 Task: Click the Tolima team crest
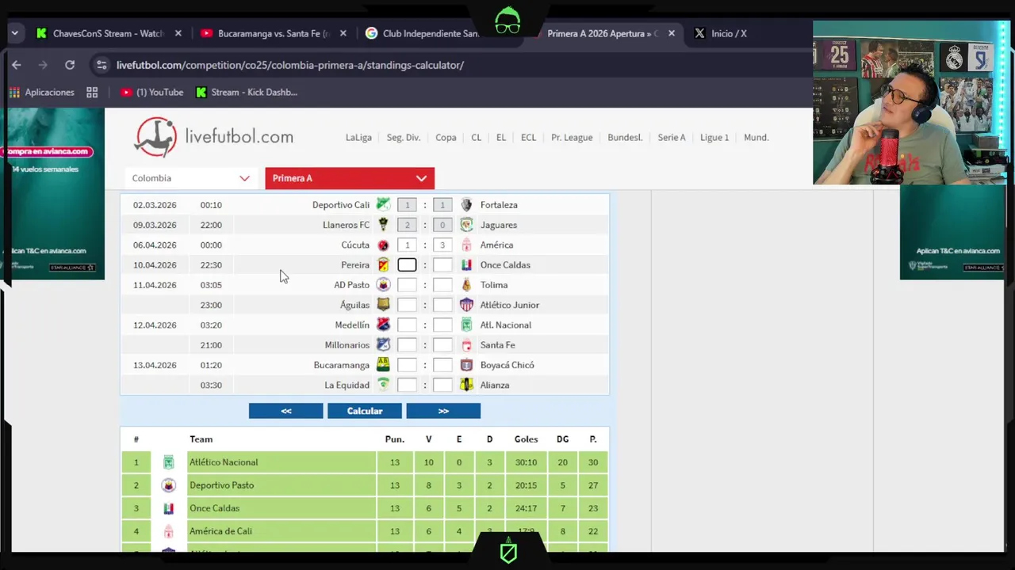point(466,285)
